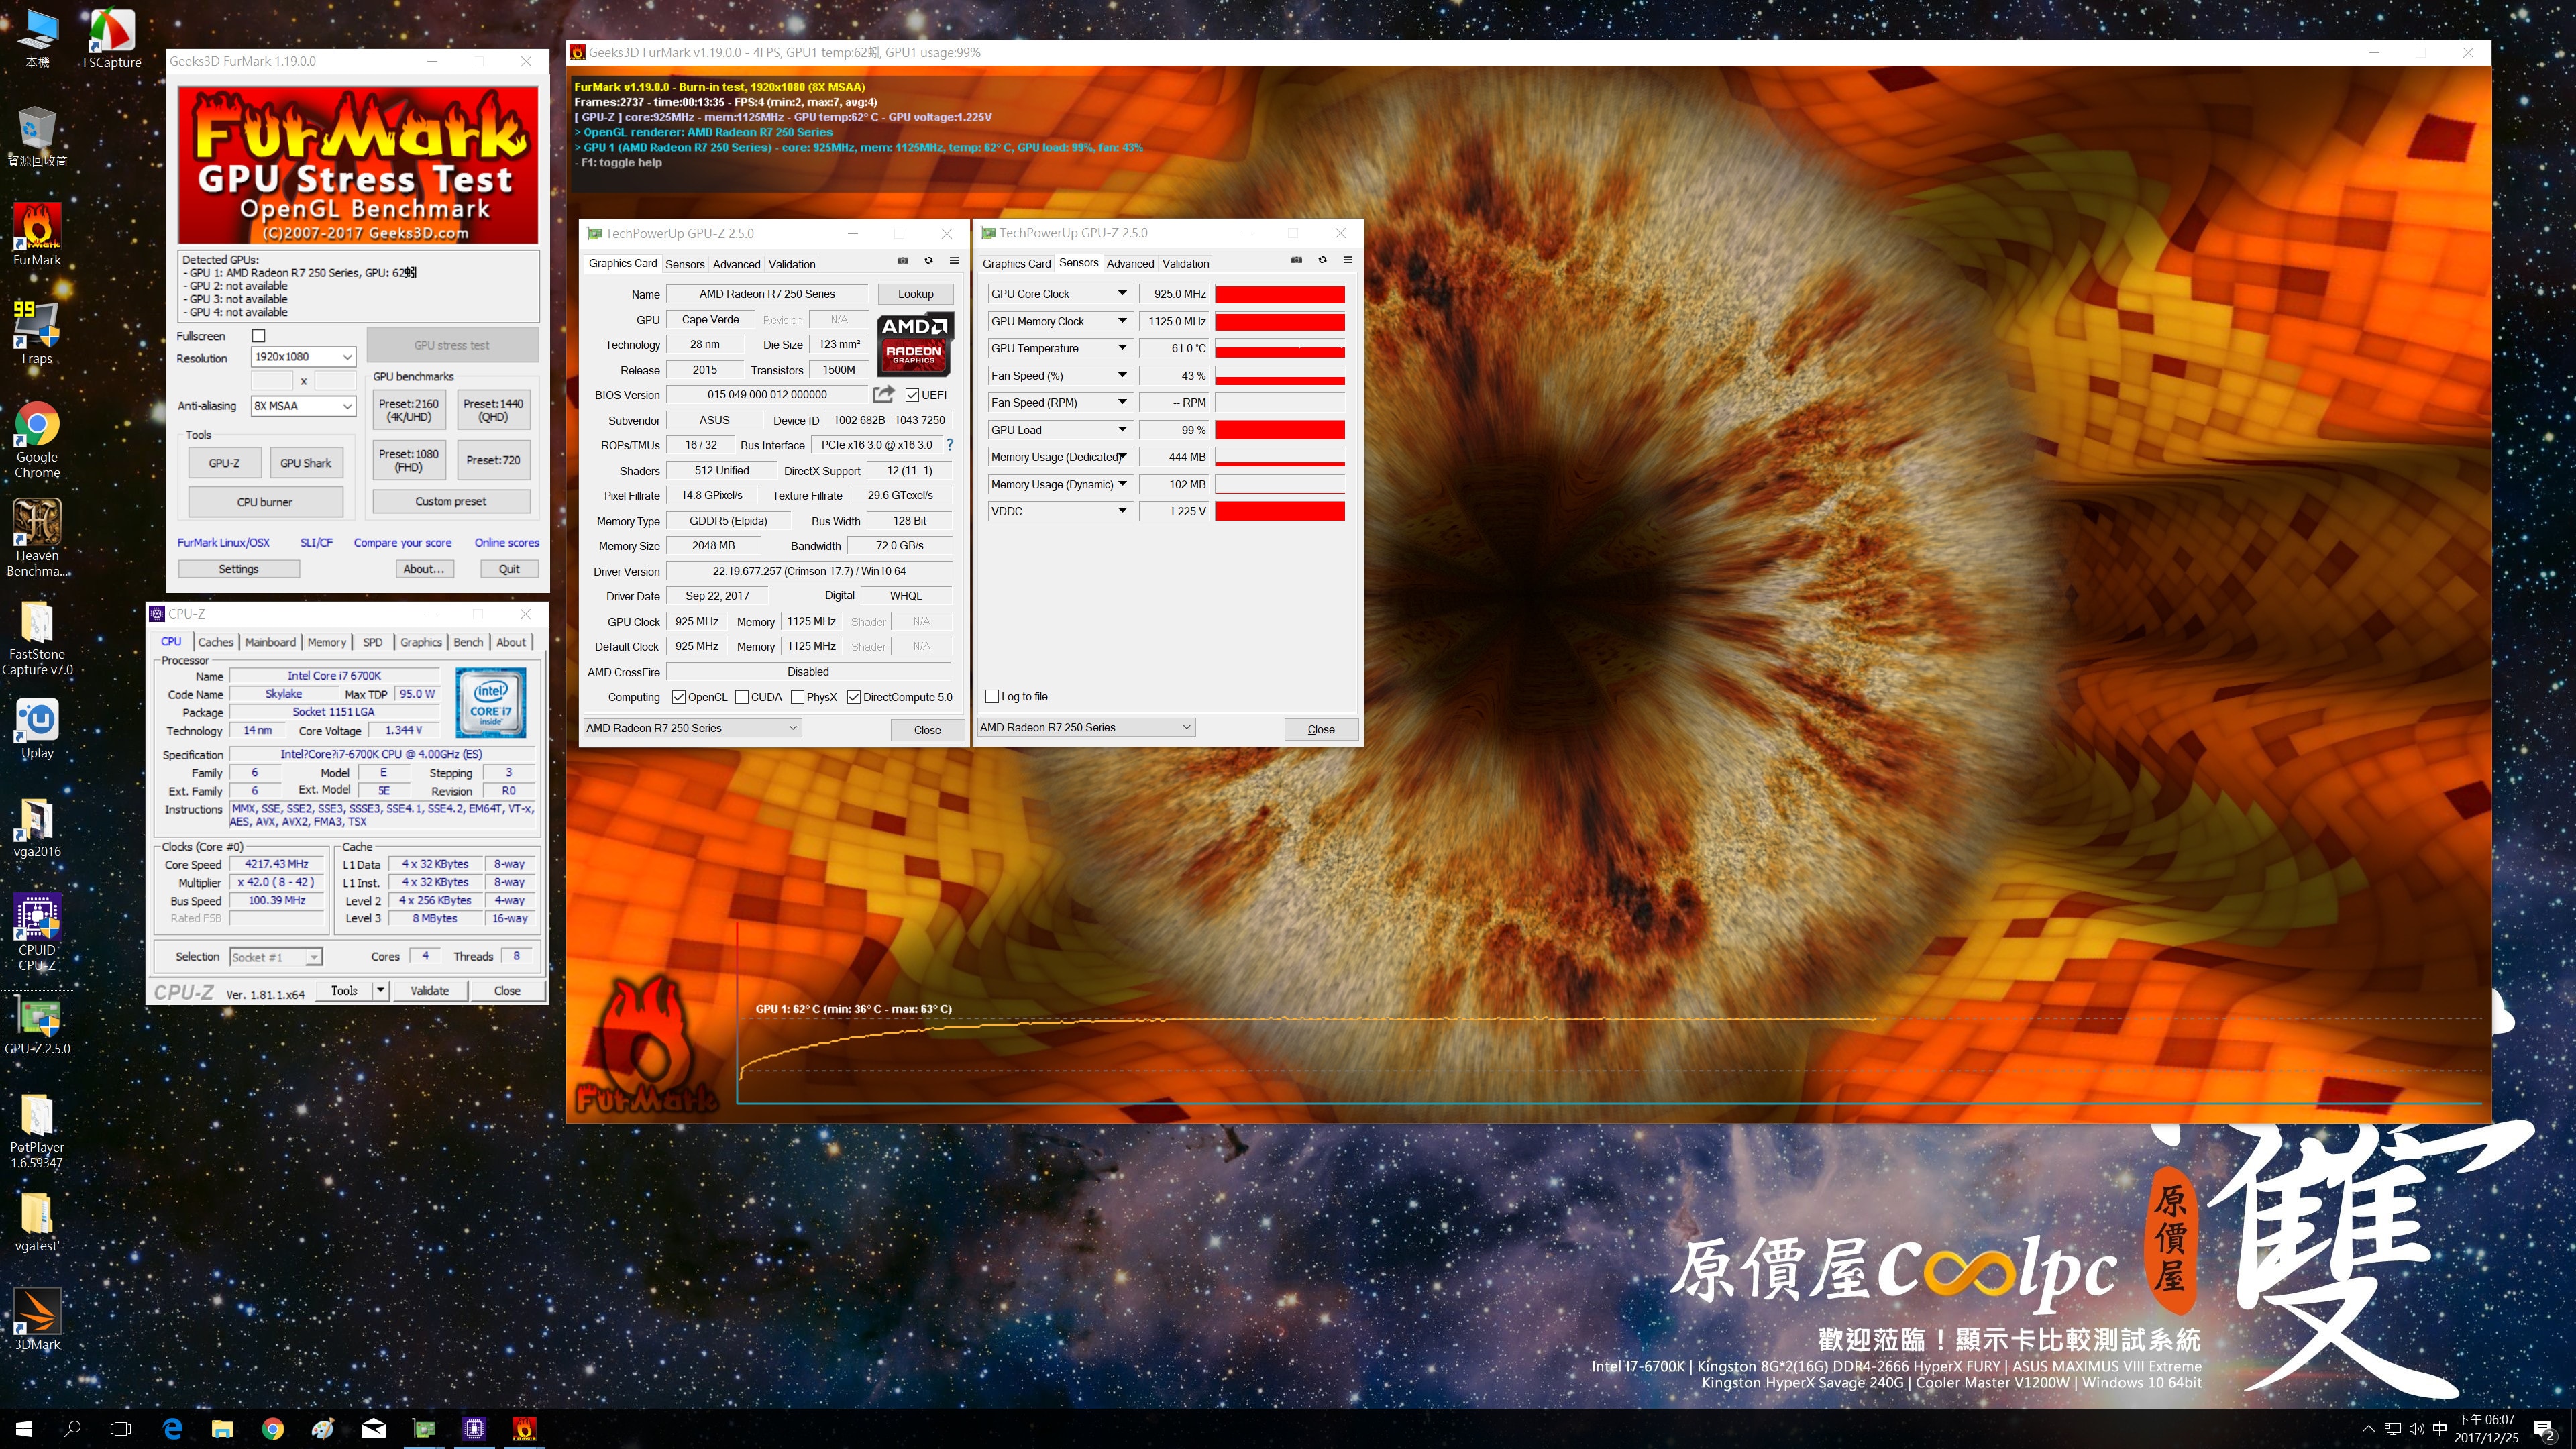
Task: Open the FSCapture desktop icon
Action: pos(111,38)
